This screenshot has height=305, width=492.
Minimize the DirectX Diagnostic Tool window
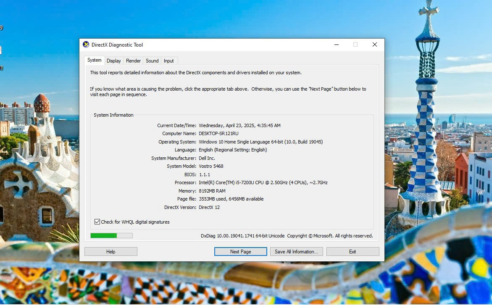click(337, 45)
